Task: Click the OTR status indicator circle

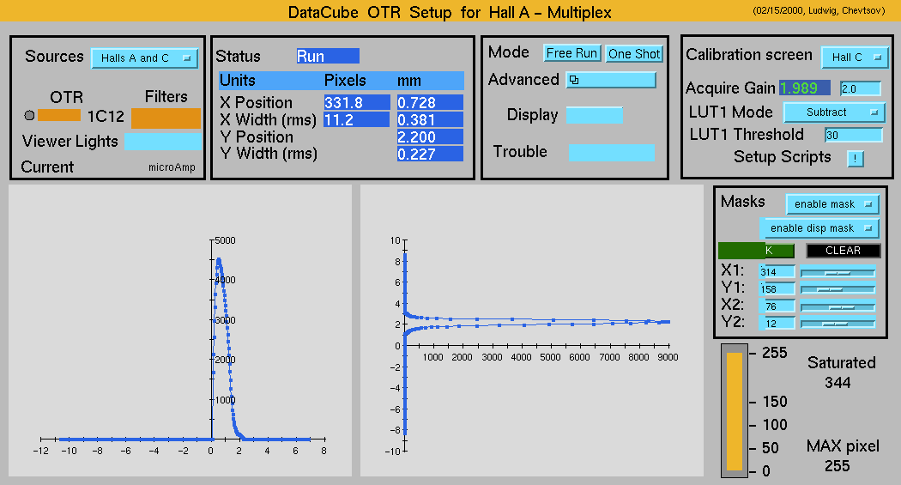Action: [x=30, y=116]
